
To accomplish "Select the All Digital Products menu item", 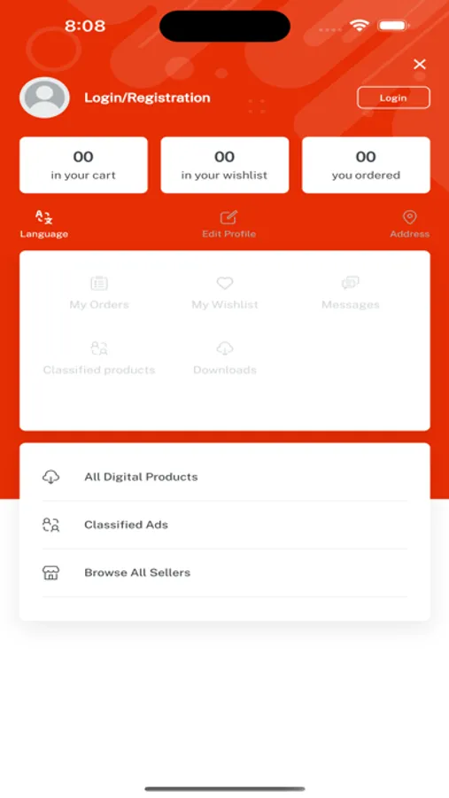I will (225, 477).
